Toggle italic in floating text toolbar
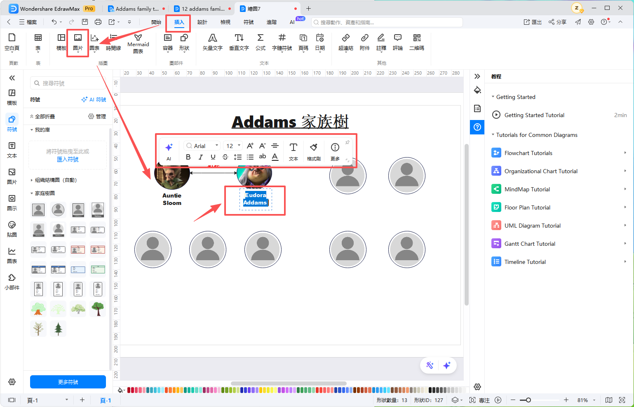634x407 pixels. point(200,157)
